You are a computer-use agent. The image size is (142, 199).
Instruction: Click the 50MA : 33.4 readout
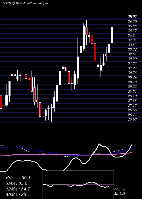pos(18,194)
